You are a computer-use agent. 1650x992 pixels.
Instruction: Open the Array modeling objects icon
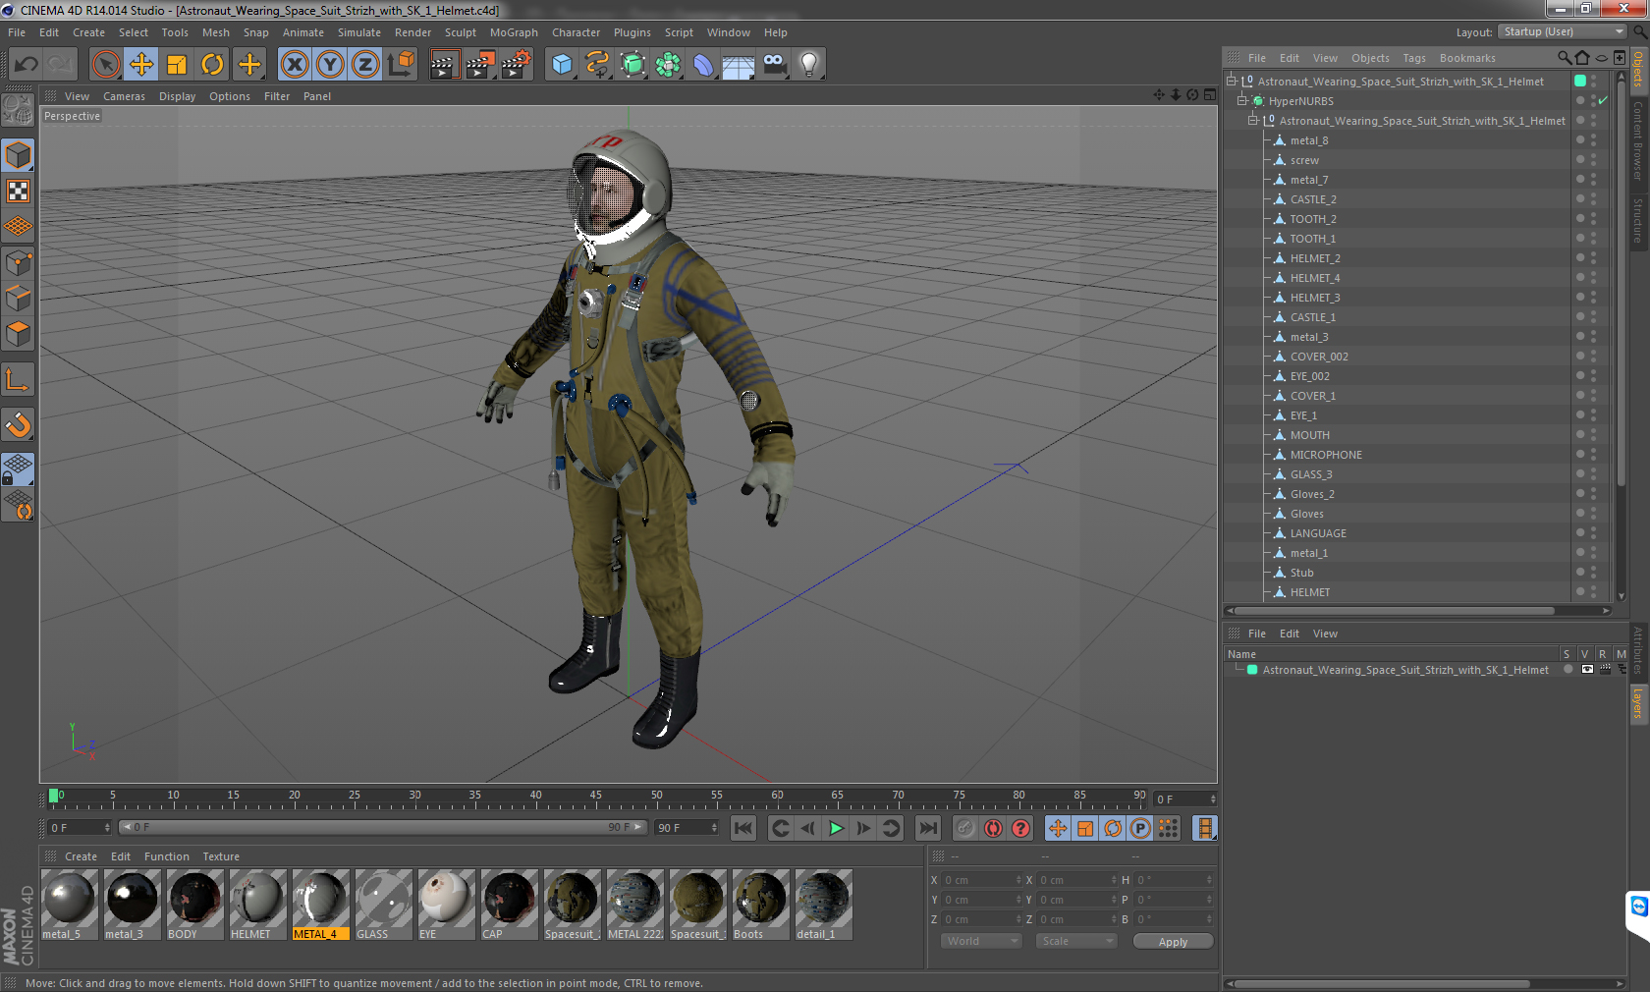click(x=668, y=65)
